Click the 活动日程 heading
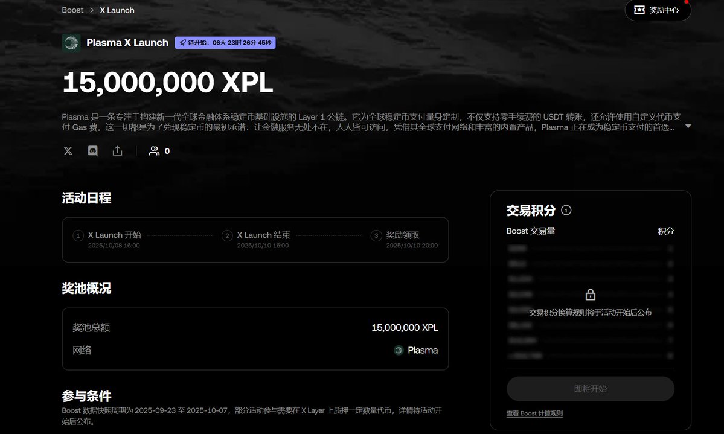Viewport: 724px width, 434px height. coord(86,198)
